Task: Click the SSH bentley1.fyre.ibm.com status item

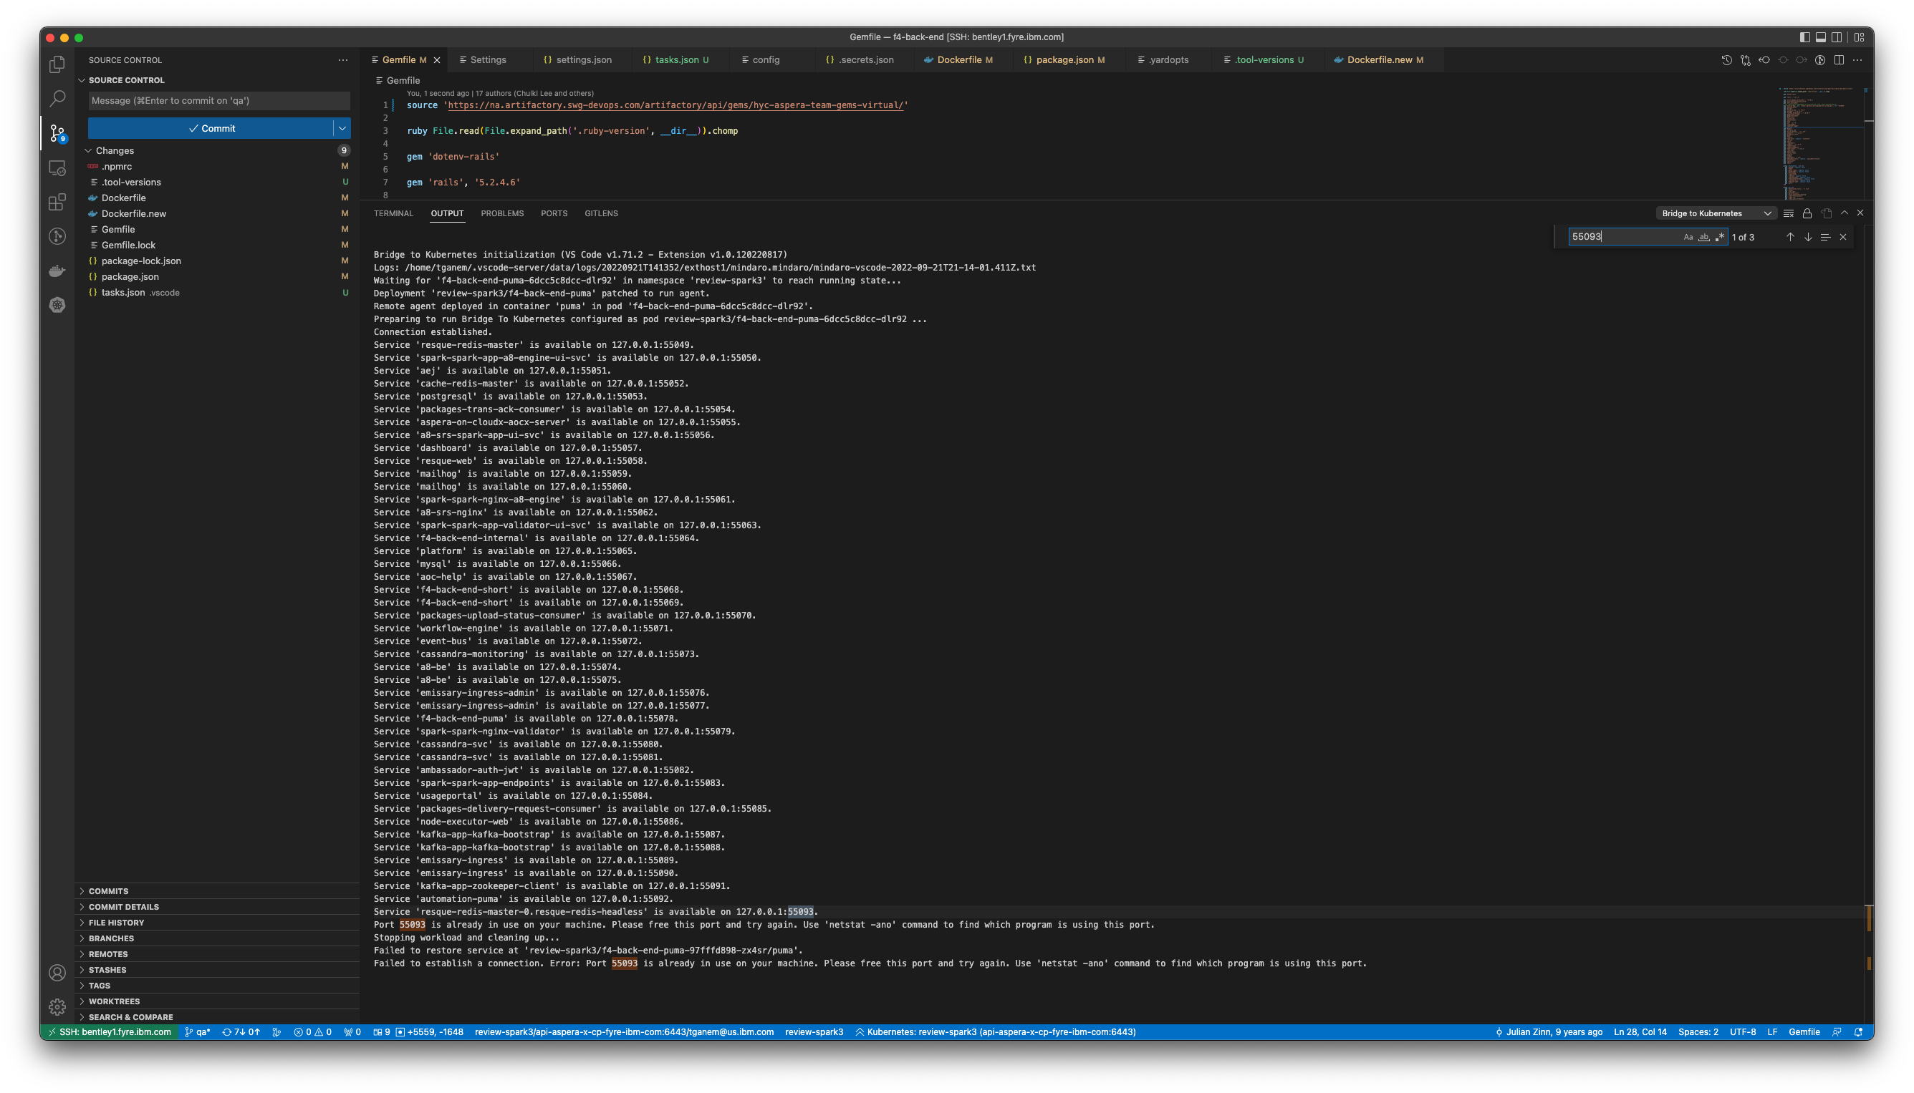Action: [108, 1032]
